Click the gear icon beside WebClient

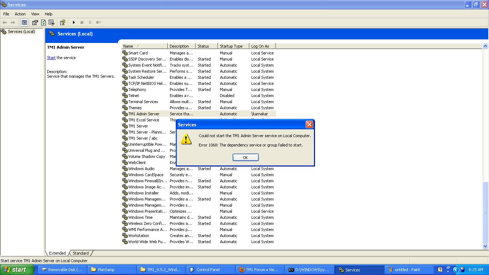125,163
